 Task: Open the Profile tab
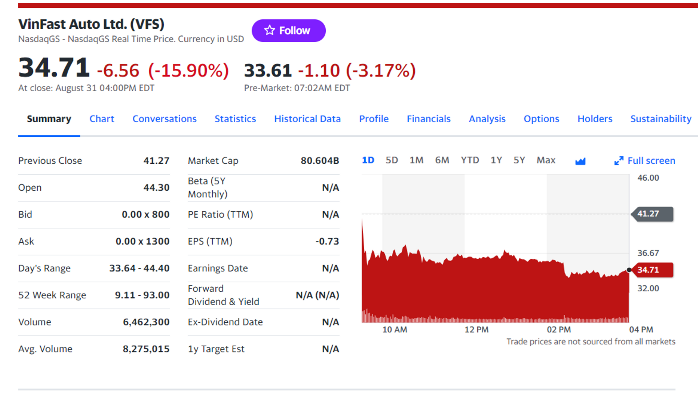pyautogui.click(x=374, y=119)
